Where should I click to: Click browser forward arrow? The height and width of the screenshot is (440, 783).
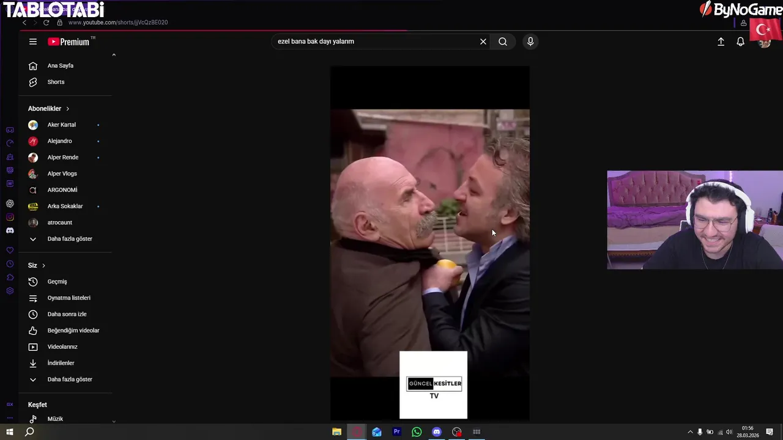[35, 23]
